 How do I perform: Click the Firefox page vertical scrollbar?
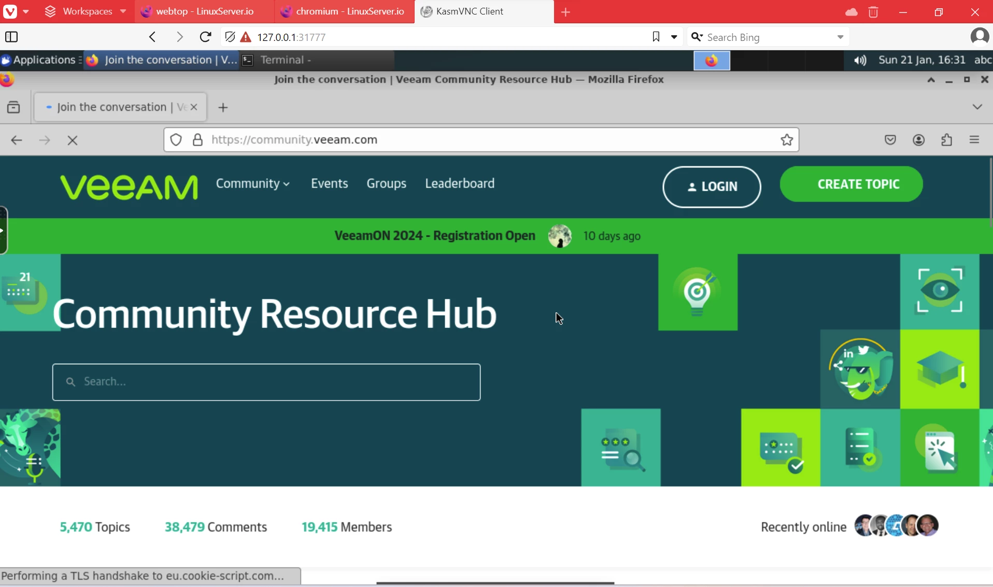(990, 192)
